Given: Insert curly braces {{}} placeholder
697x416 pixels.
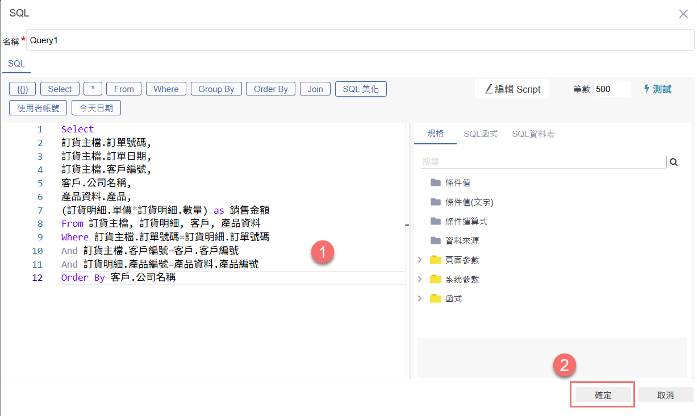Looking at the screenshot, I should [23, 89].
